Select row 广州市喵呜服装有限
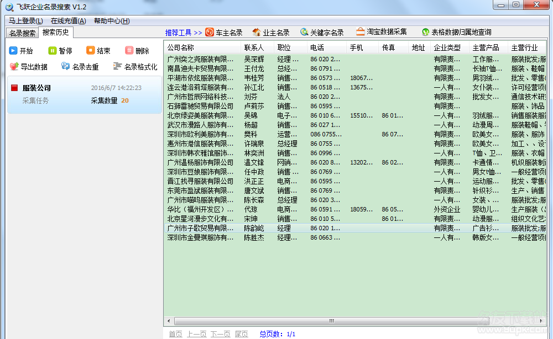Viewport: 553px width, 339px height. (x=355, y=200)
